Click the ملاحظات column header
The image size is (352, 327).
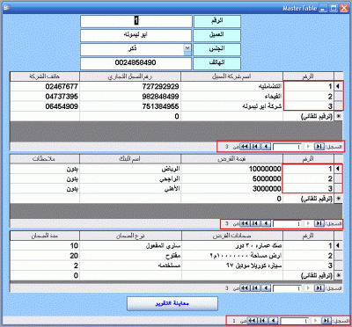(45, 159)
